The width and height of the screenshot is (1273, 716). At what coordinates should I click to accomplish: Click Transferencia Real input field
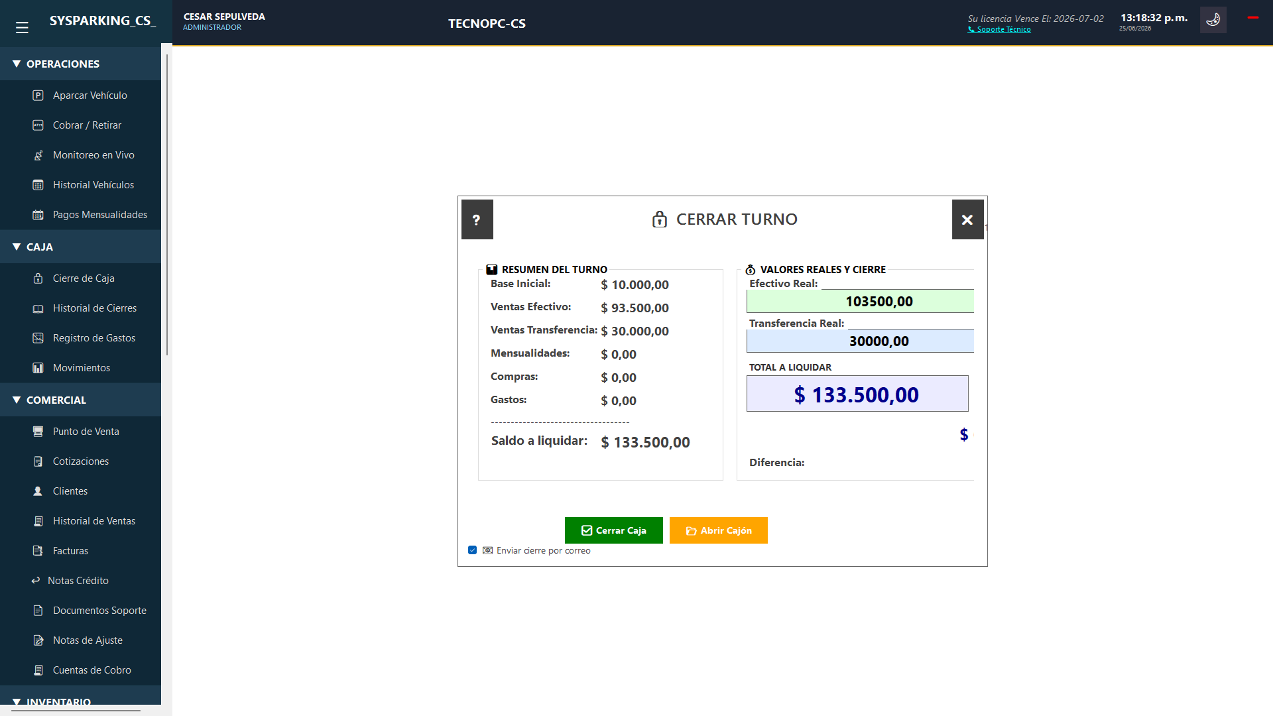860,341
